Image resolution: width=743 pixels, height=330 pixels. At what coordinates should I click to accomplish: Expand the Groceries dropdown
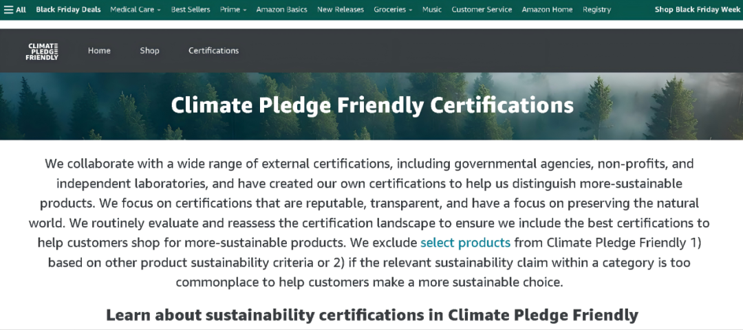click(393, 10)
